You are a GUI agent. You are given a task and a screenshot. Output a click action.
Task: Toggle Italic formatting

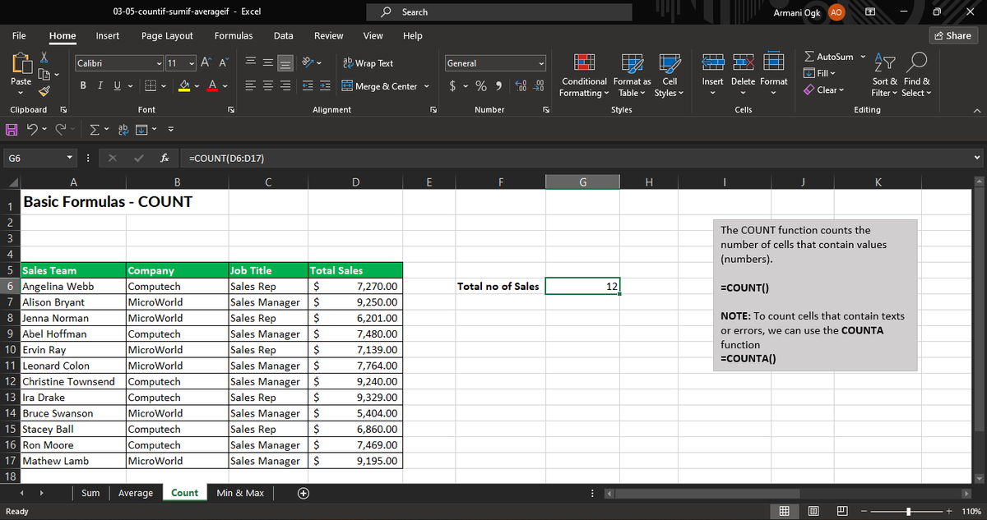pos(99,86)
